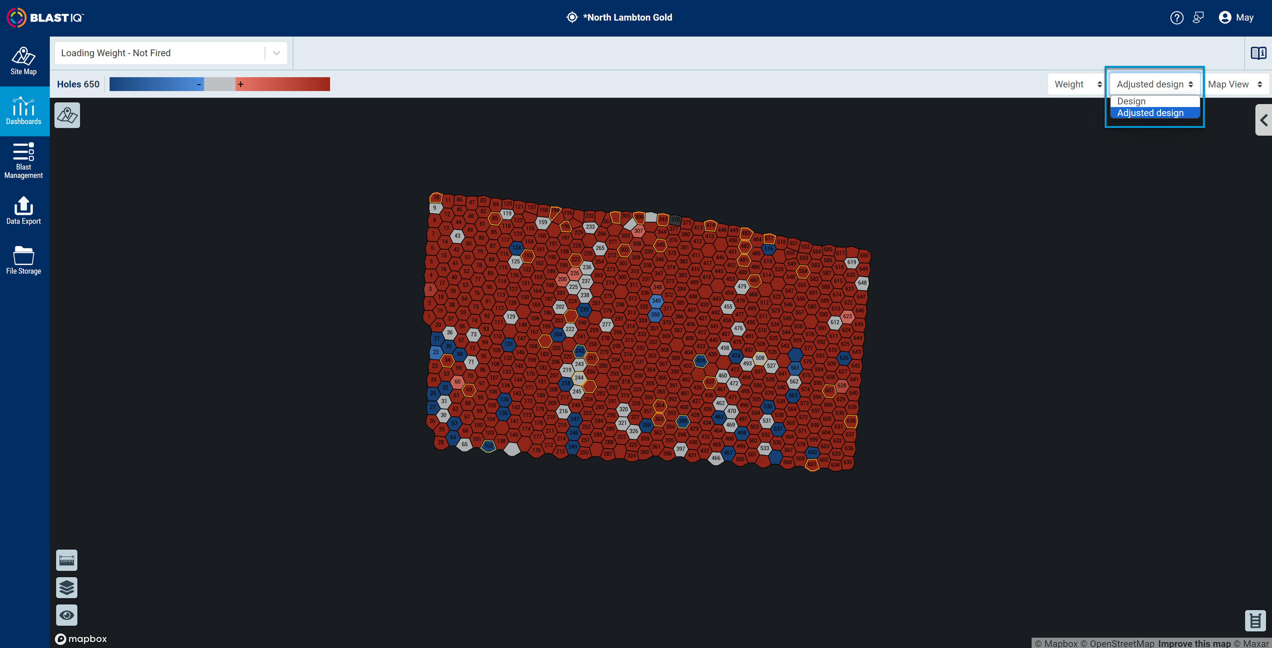
Task: Open the reference guide book icon
Action: [1258, 53]
